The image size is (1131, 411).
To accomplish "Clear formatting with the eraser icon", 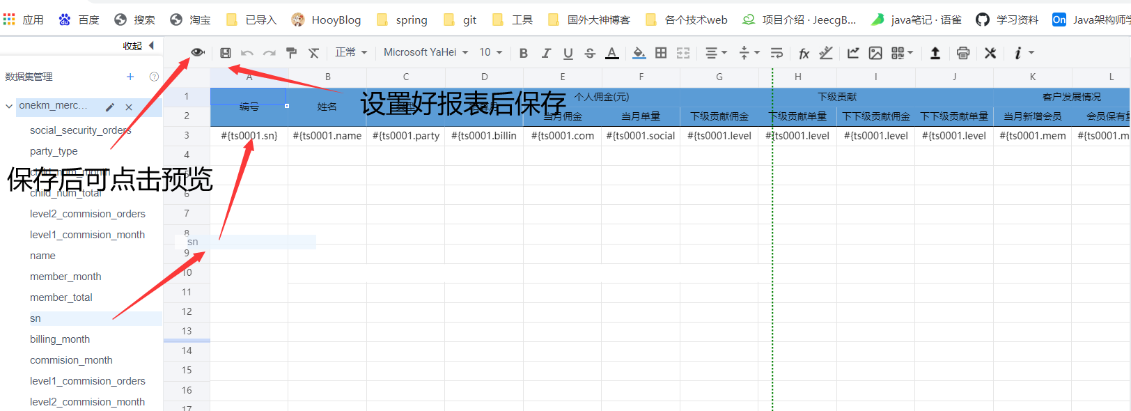I will [314, 53].
